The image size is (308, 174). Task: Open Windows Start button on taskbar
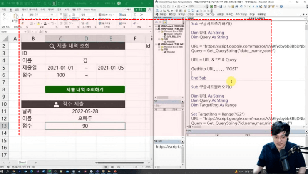2,171
